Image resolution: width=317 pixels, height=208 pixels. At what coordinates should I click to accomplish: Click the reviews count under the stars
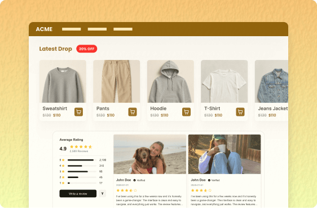point(79,151)
